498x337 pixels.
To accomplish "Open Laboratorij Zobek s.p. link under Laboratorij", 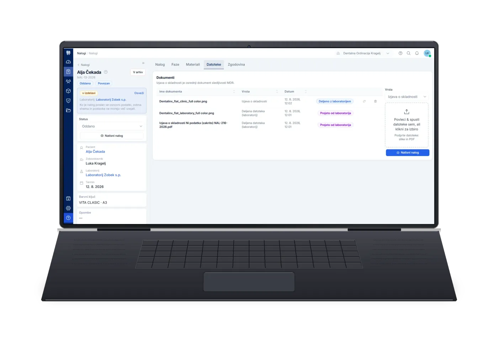I will pyautogui.click(x=103, y=175).
